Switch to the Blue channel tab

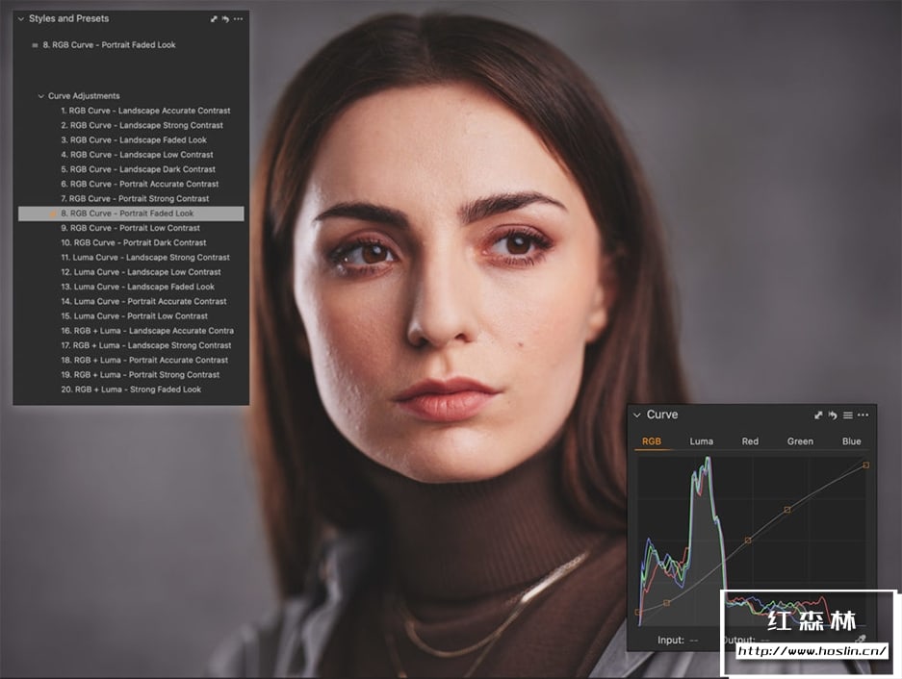pos(851,441)
